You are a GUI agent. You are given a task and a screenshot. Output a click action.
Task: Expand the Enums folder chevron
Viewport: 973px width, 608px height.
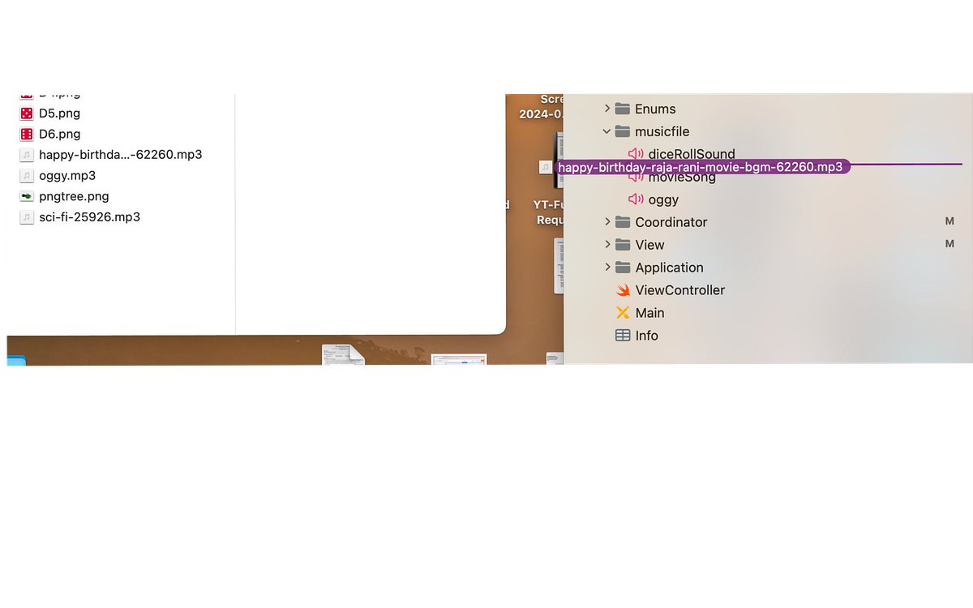[607, 108]
